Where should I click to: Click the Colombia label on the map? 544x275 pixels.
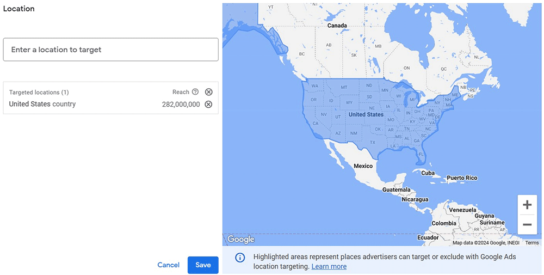pos(444,223)
